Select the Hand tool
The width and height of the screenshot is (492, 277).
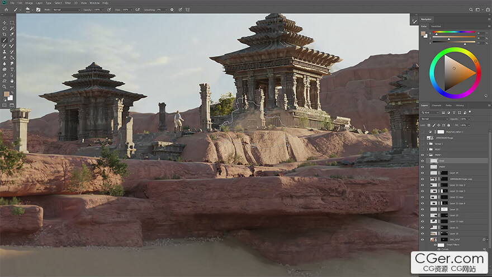tap(12, 81)
